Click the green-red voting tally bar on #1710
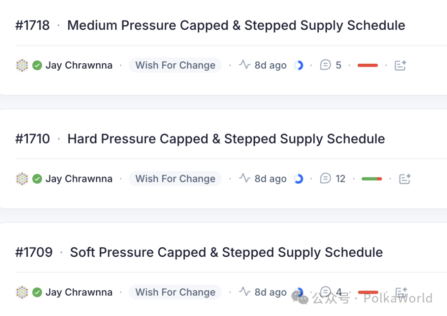The width and height of the screenshot is (447, 316). point(372,179)
